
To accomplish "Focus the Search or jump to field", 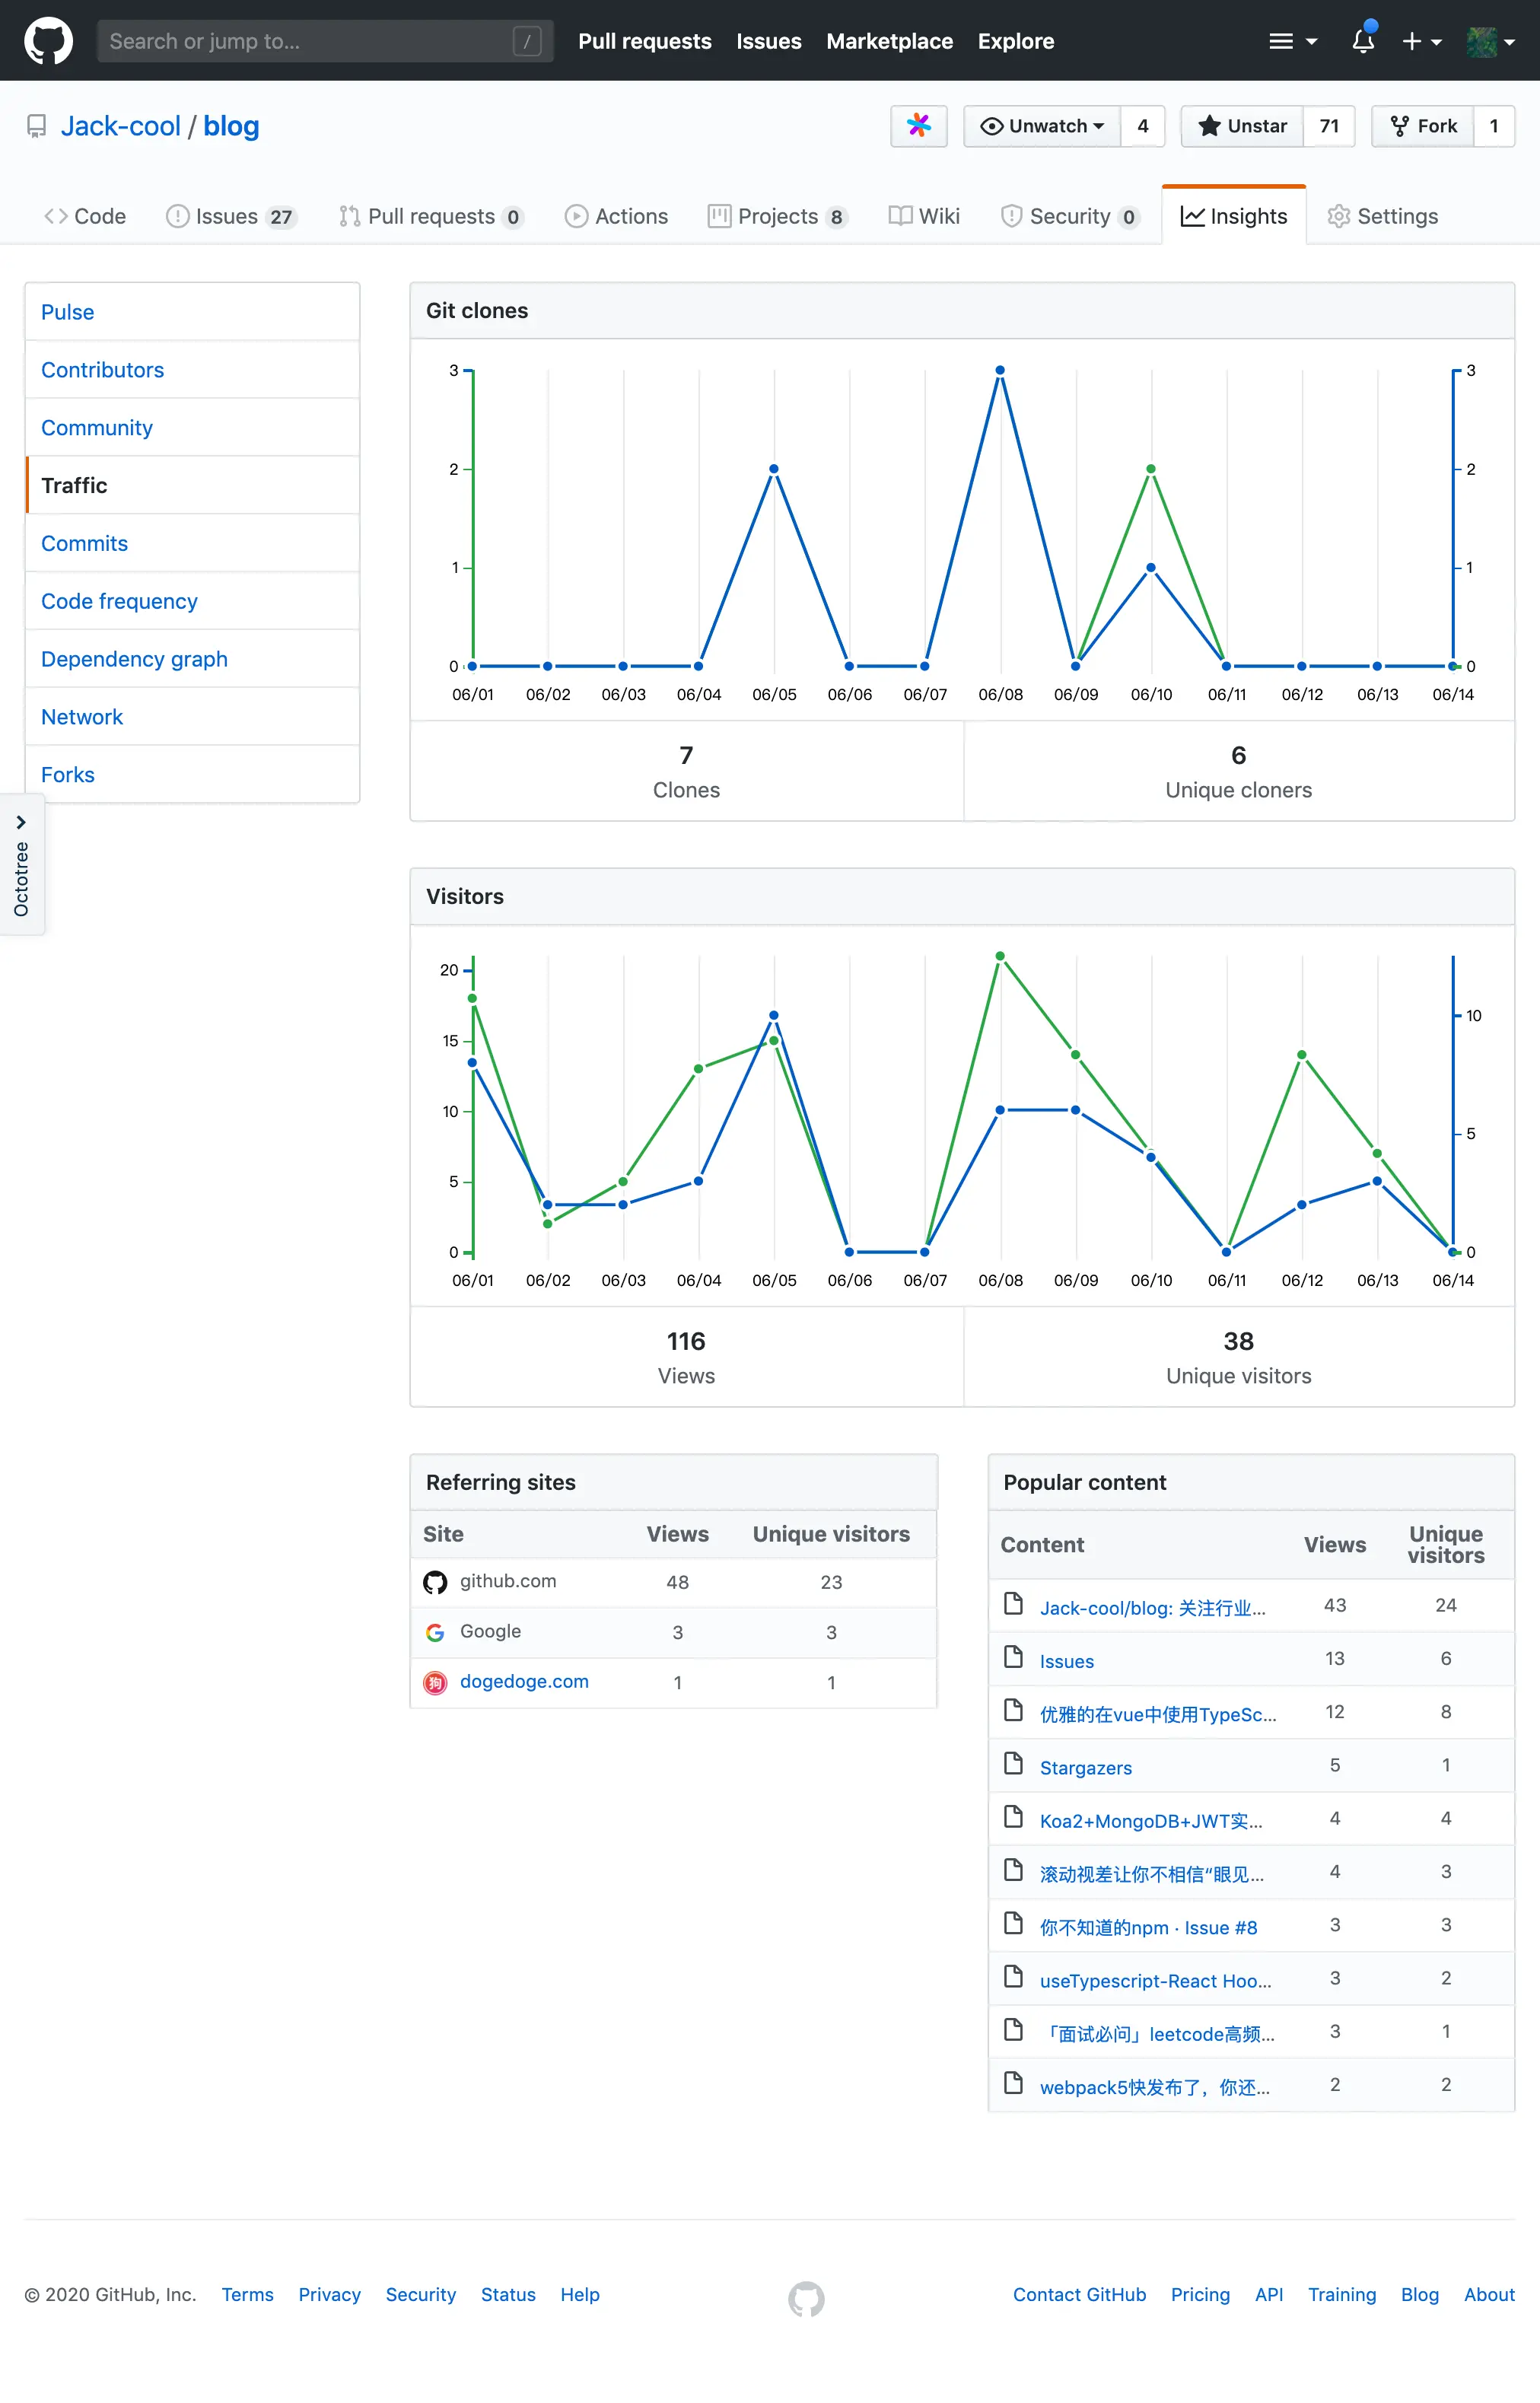I will tap(310, 41).
